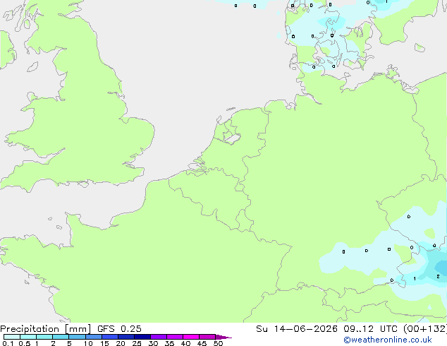Image resolution: width=447 pixels, height=346 pixels.
Task: Select the "25" legend scale label
Action: [137, 343]
